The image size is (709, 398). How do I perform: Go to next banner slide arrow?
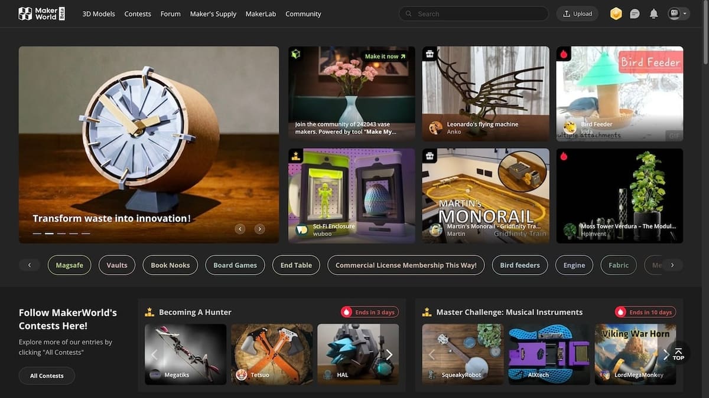point(259,229)
